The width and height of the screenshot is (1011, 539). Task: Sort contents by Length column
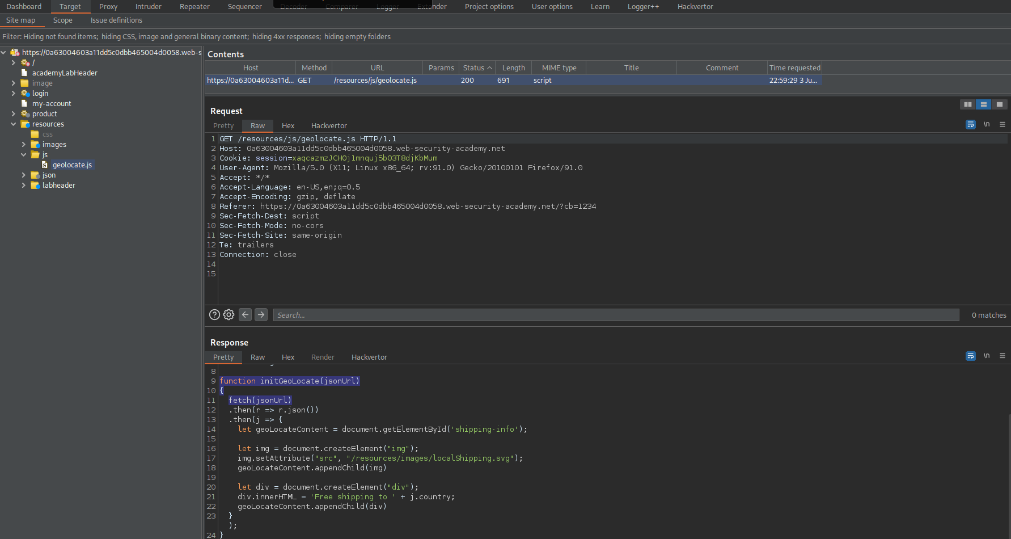coord(513,68)
